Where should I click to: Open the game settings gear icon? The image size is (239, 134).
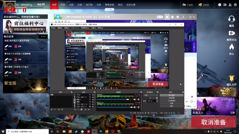[x=235, y=5]
